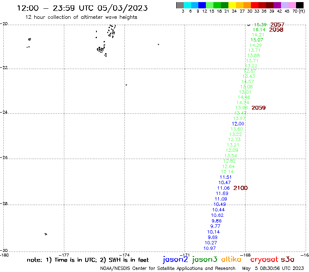Select the 2059 time marker

click(x=258, y=108)
